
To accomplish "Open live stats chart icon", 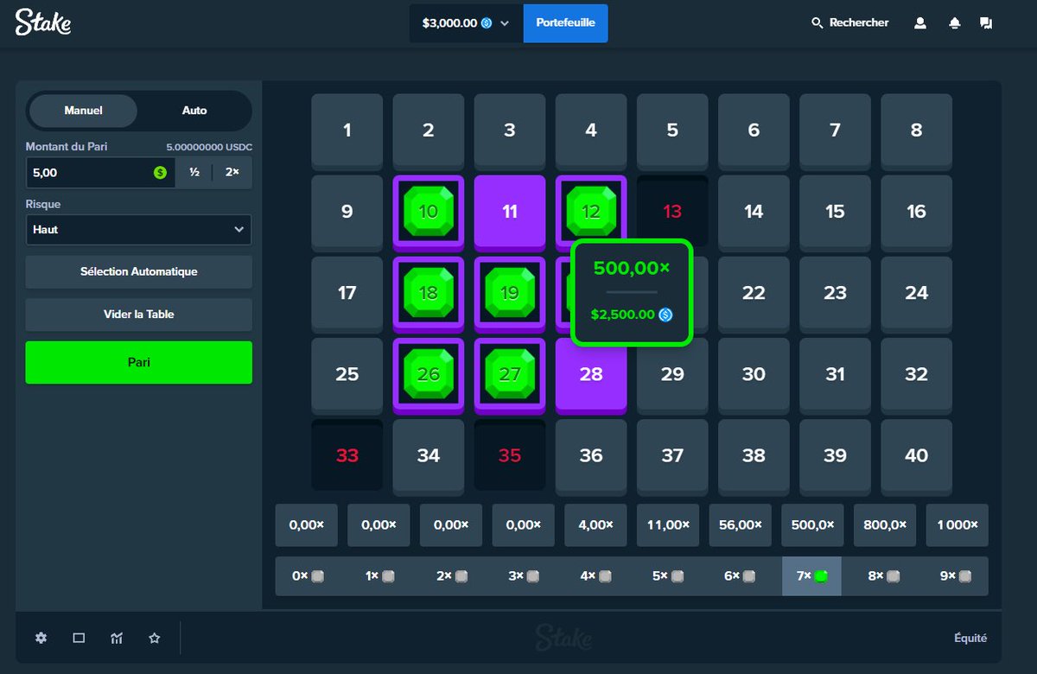I will pos(117,638).
